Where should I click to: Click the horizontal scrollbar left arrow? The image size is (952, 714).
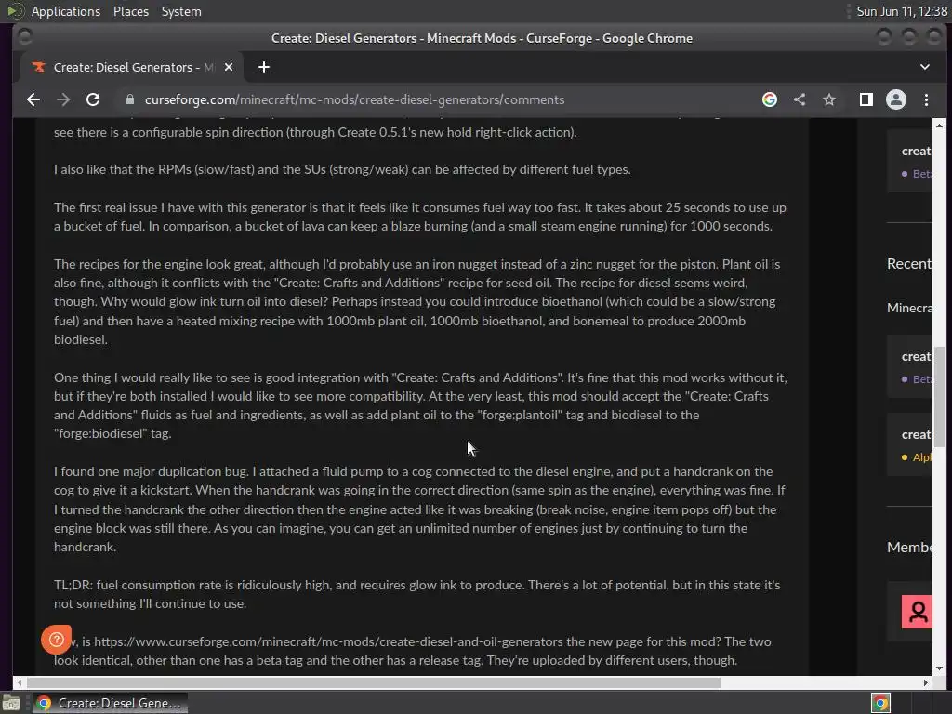(x=20, y=682)
